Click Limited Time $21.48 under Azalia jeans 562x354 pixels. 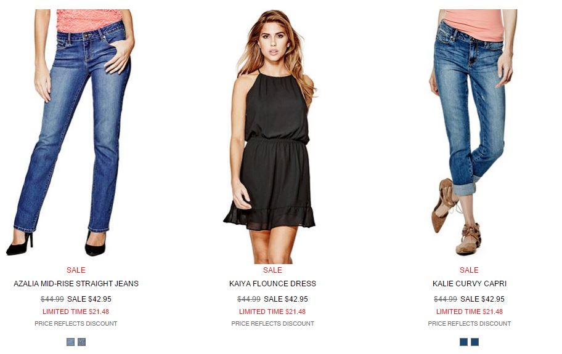[x=76, y=312]
